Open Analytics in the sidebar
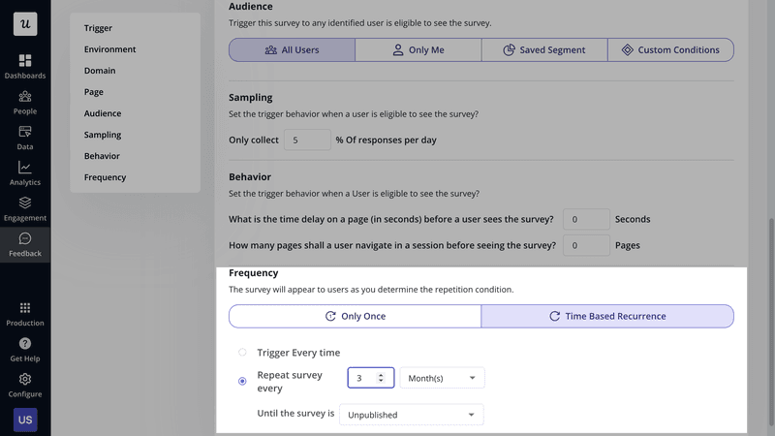775x436 pixels. pos(25,168)
